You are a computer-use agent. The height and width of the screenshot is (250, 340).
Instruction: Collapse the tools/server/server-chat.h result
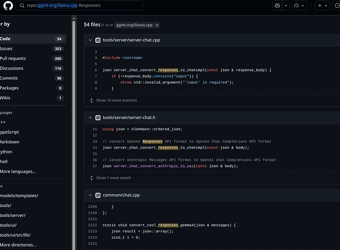click(x=90, y=117)
